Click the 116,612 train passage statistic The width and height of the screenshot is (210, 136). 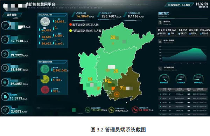click(x=162, y=32)
